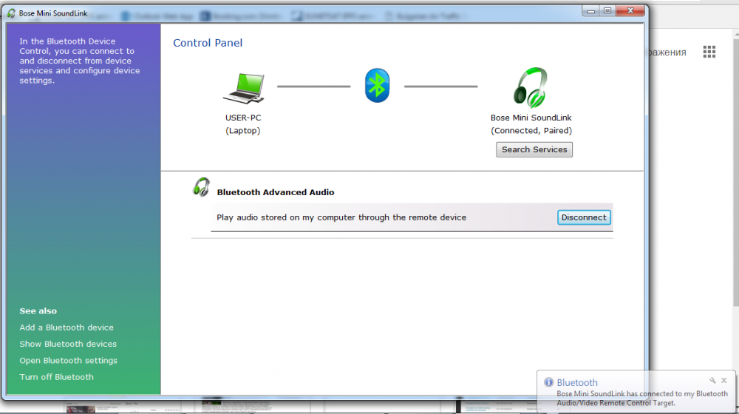Click the Bluetooth notification title

click(577, 382)
